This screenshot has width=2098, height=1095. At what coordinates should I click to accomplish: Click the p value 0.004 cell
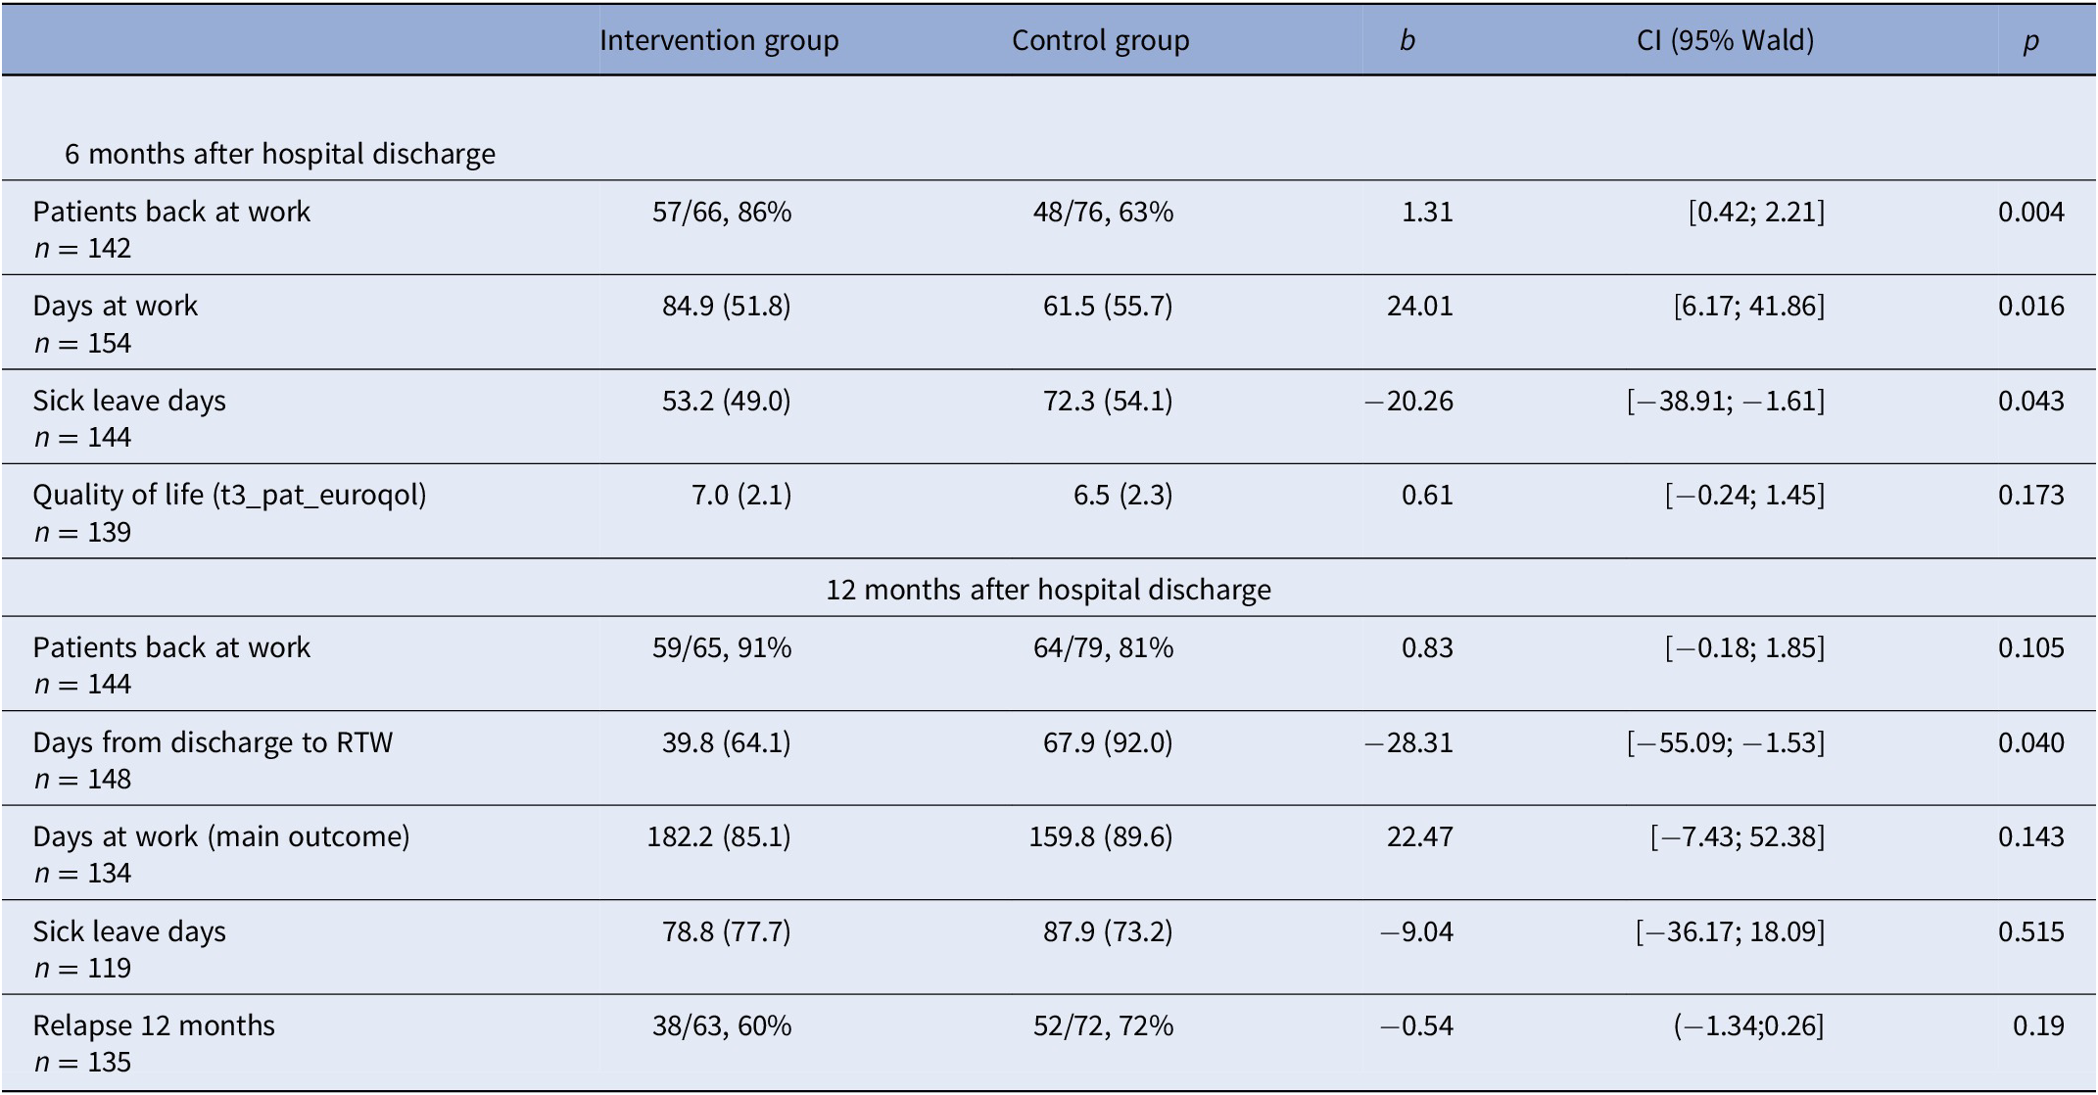pyautogui.click(x=2030, y=212)
